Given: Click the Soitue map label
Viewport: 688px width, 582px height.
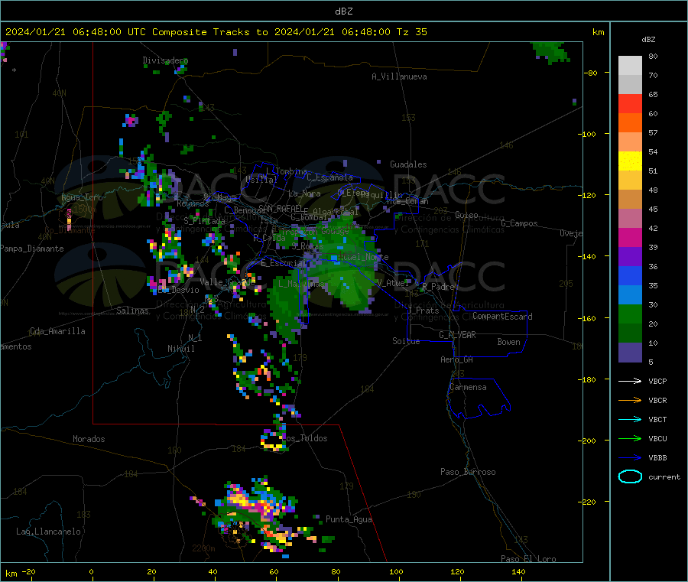Looking at the screenshot, I should 406,341.
